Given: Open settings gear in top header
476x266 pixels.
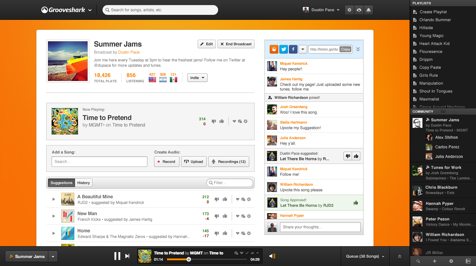Looking at the screenshot, I should coord(349,10).
